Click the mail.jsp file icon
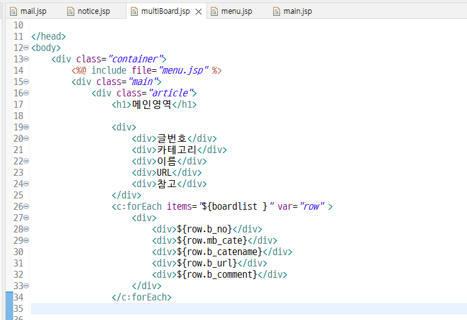467x320 pixels. coord(13,11)
